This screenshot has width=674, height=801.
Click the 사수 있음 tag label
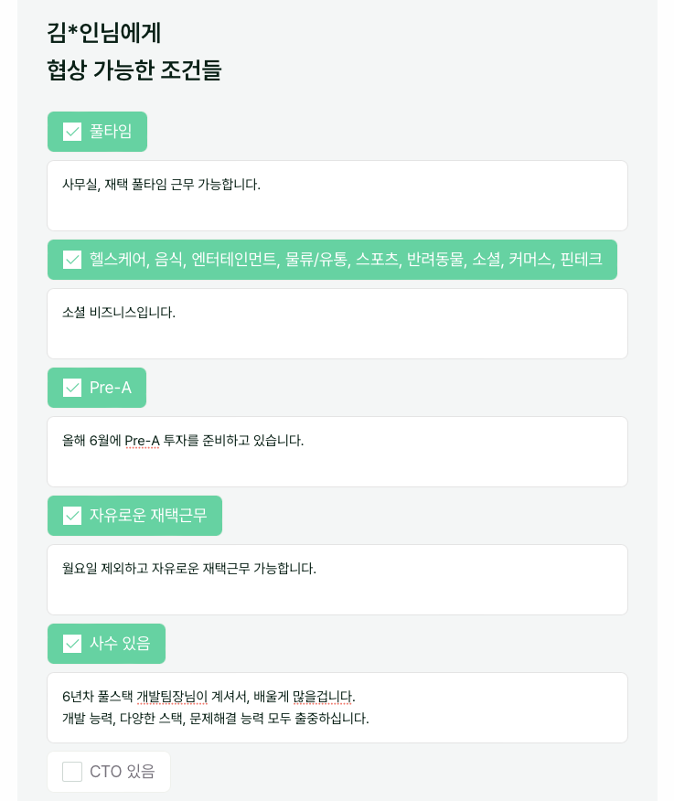pos(120,644)
